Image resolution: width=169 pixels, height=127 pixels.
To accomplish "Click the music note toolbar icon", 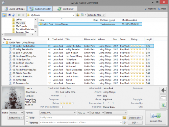I will (14, 15).
